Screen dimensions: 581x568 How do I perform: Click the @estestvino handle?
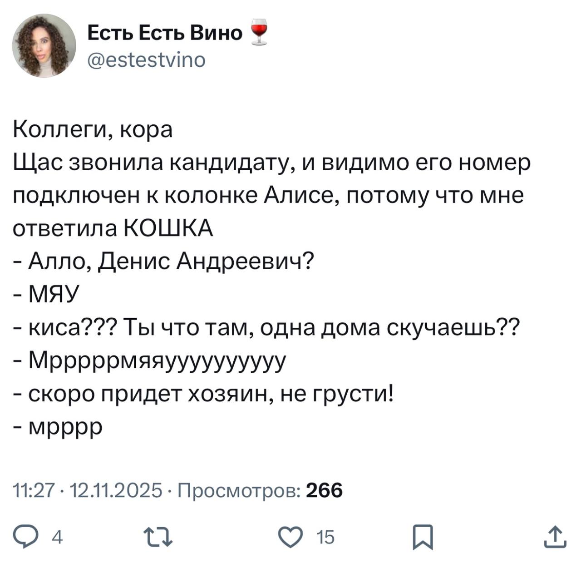pyautogui.click(x=146, y=59)
